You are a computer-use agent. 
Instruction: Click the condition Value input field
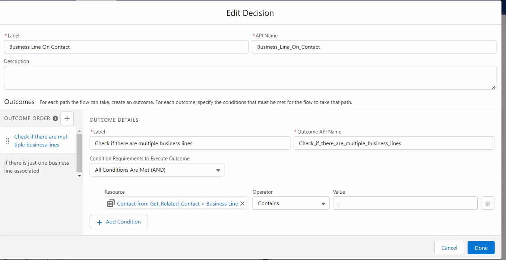click(x=405, y=203)
